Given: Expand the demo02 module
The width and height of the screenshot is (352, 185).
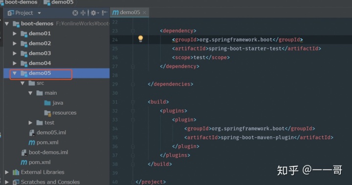Looking at the screenshot, I should pos(15,43).
